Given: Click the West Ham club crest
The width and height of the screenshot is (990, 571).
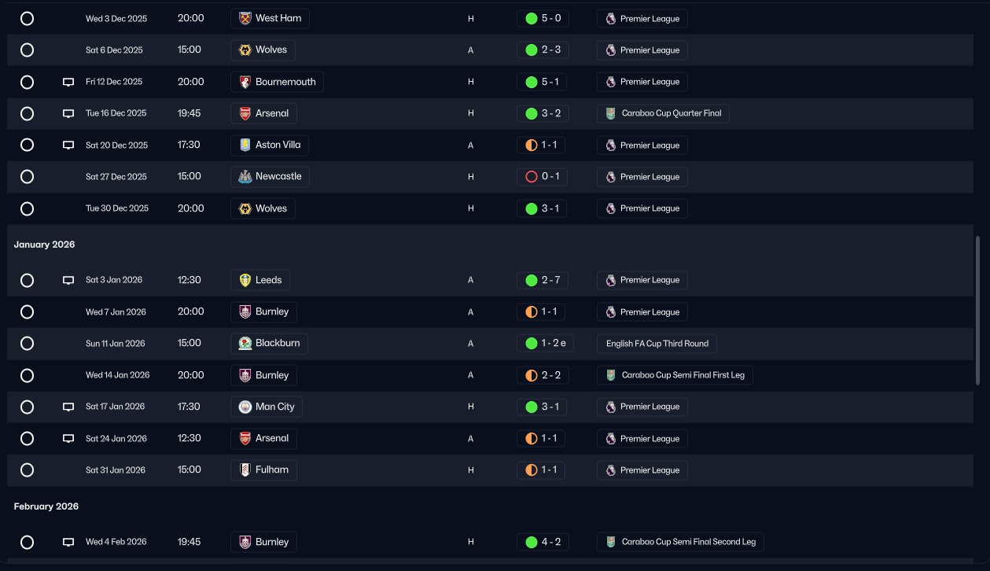Looking at the screenshot, I should 245,18.
